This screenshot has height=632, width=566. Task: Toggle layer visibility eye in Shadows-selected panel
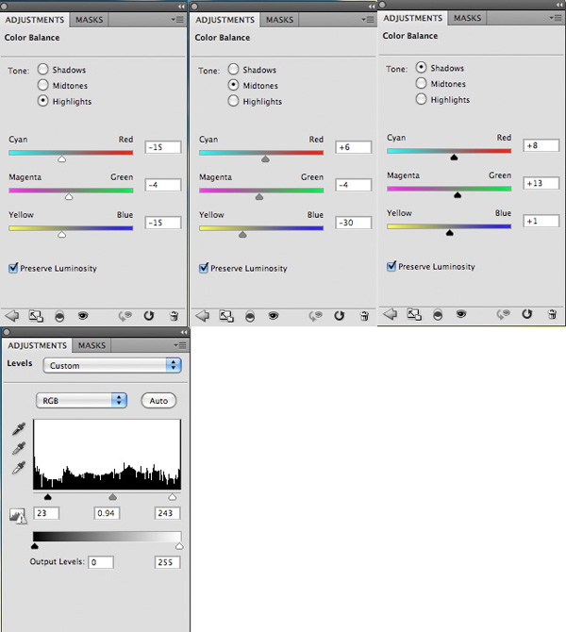coord(460,314)
